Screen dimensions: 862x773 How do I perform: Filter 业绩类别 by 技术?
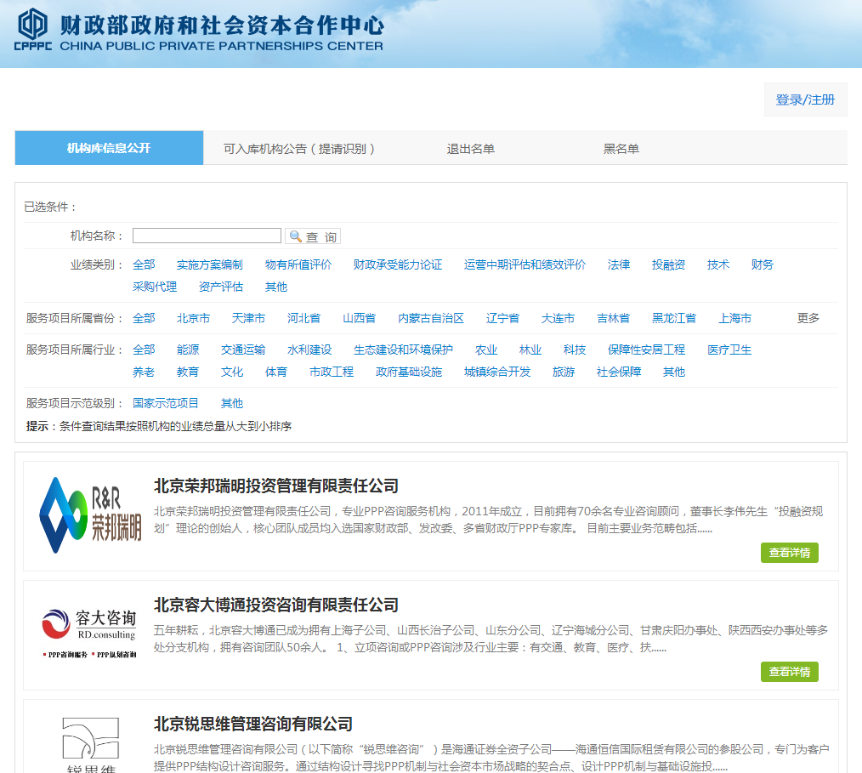(x=718, y=264)
